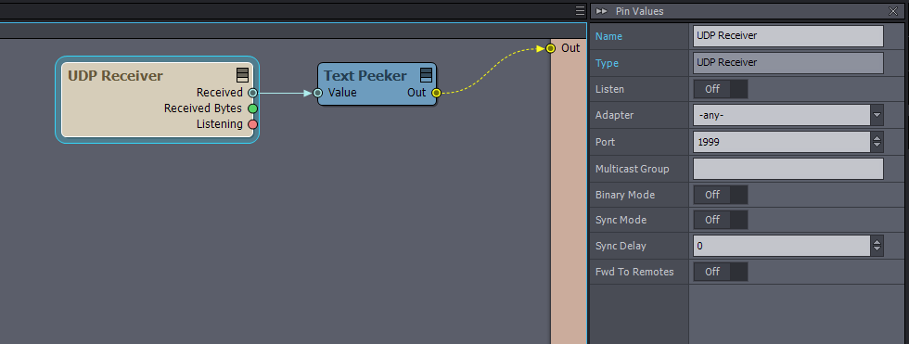Select the Text Peeker node title
Screen dimensions: 909x344
tap(365, 76)
